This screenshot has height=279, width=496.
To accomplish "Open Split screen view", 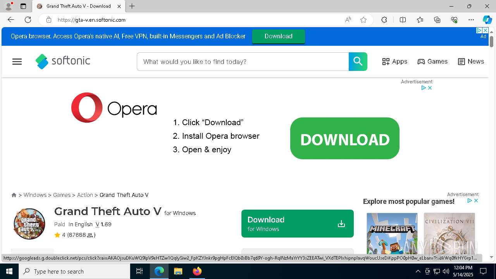I will click(403, 20).
